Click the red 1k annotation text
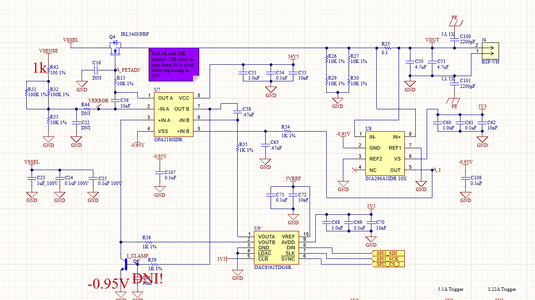 coord(40,68)
